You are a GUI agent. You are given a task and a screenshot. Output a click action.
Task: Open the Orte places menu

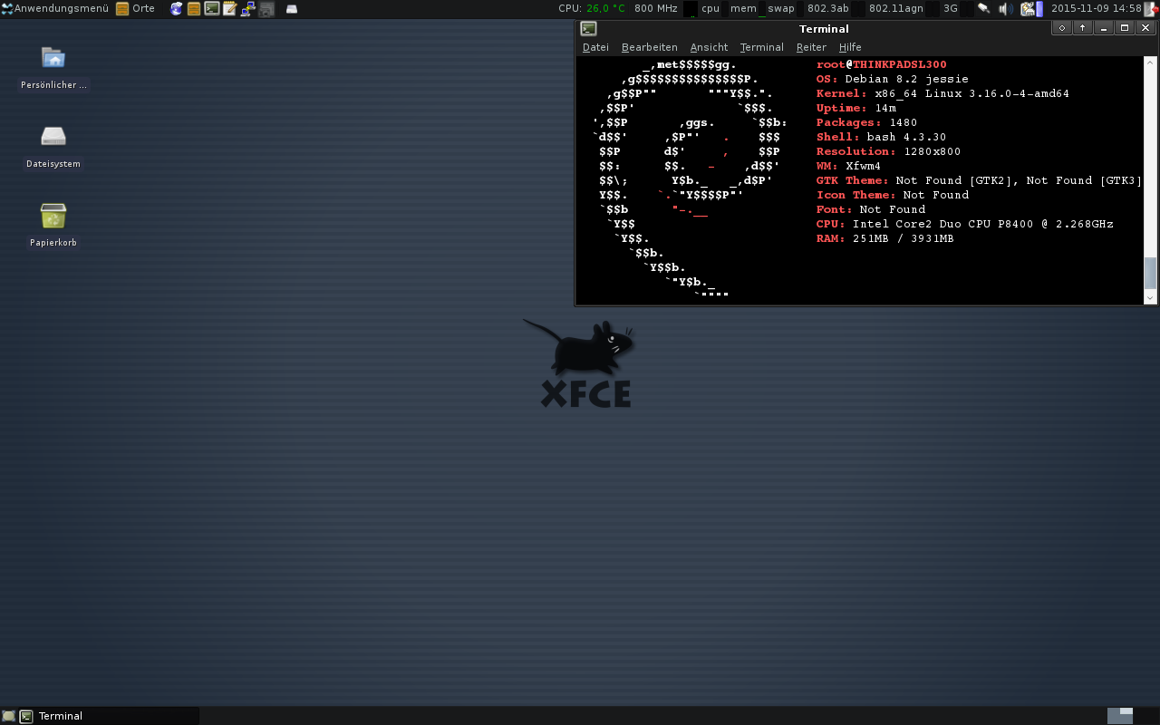[135, 8]
